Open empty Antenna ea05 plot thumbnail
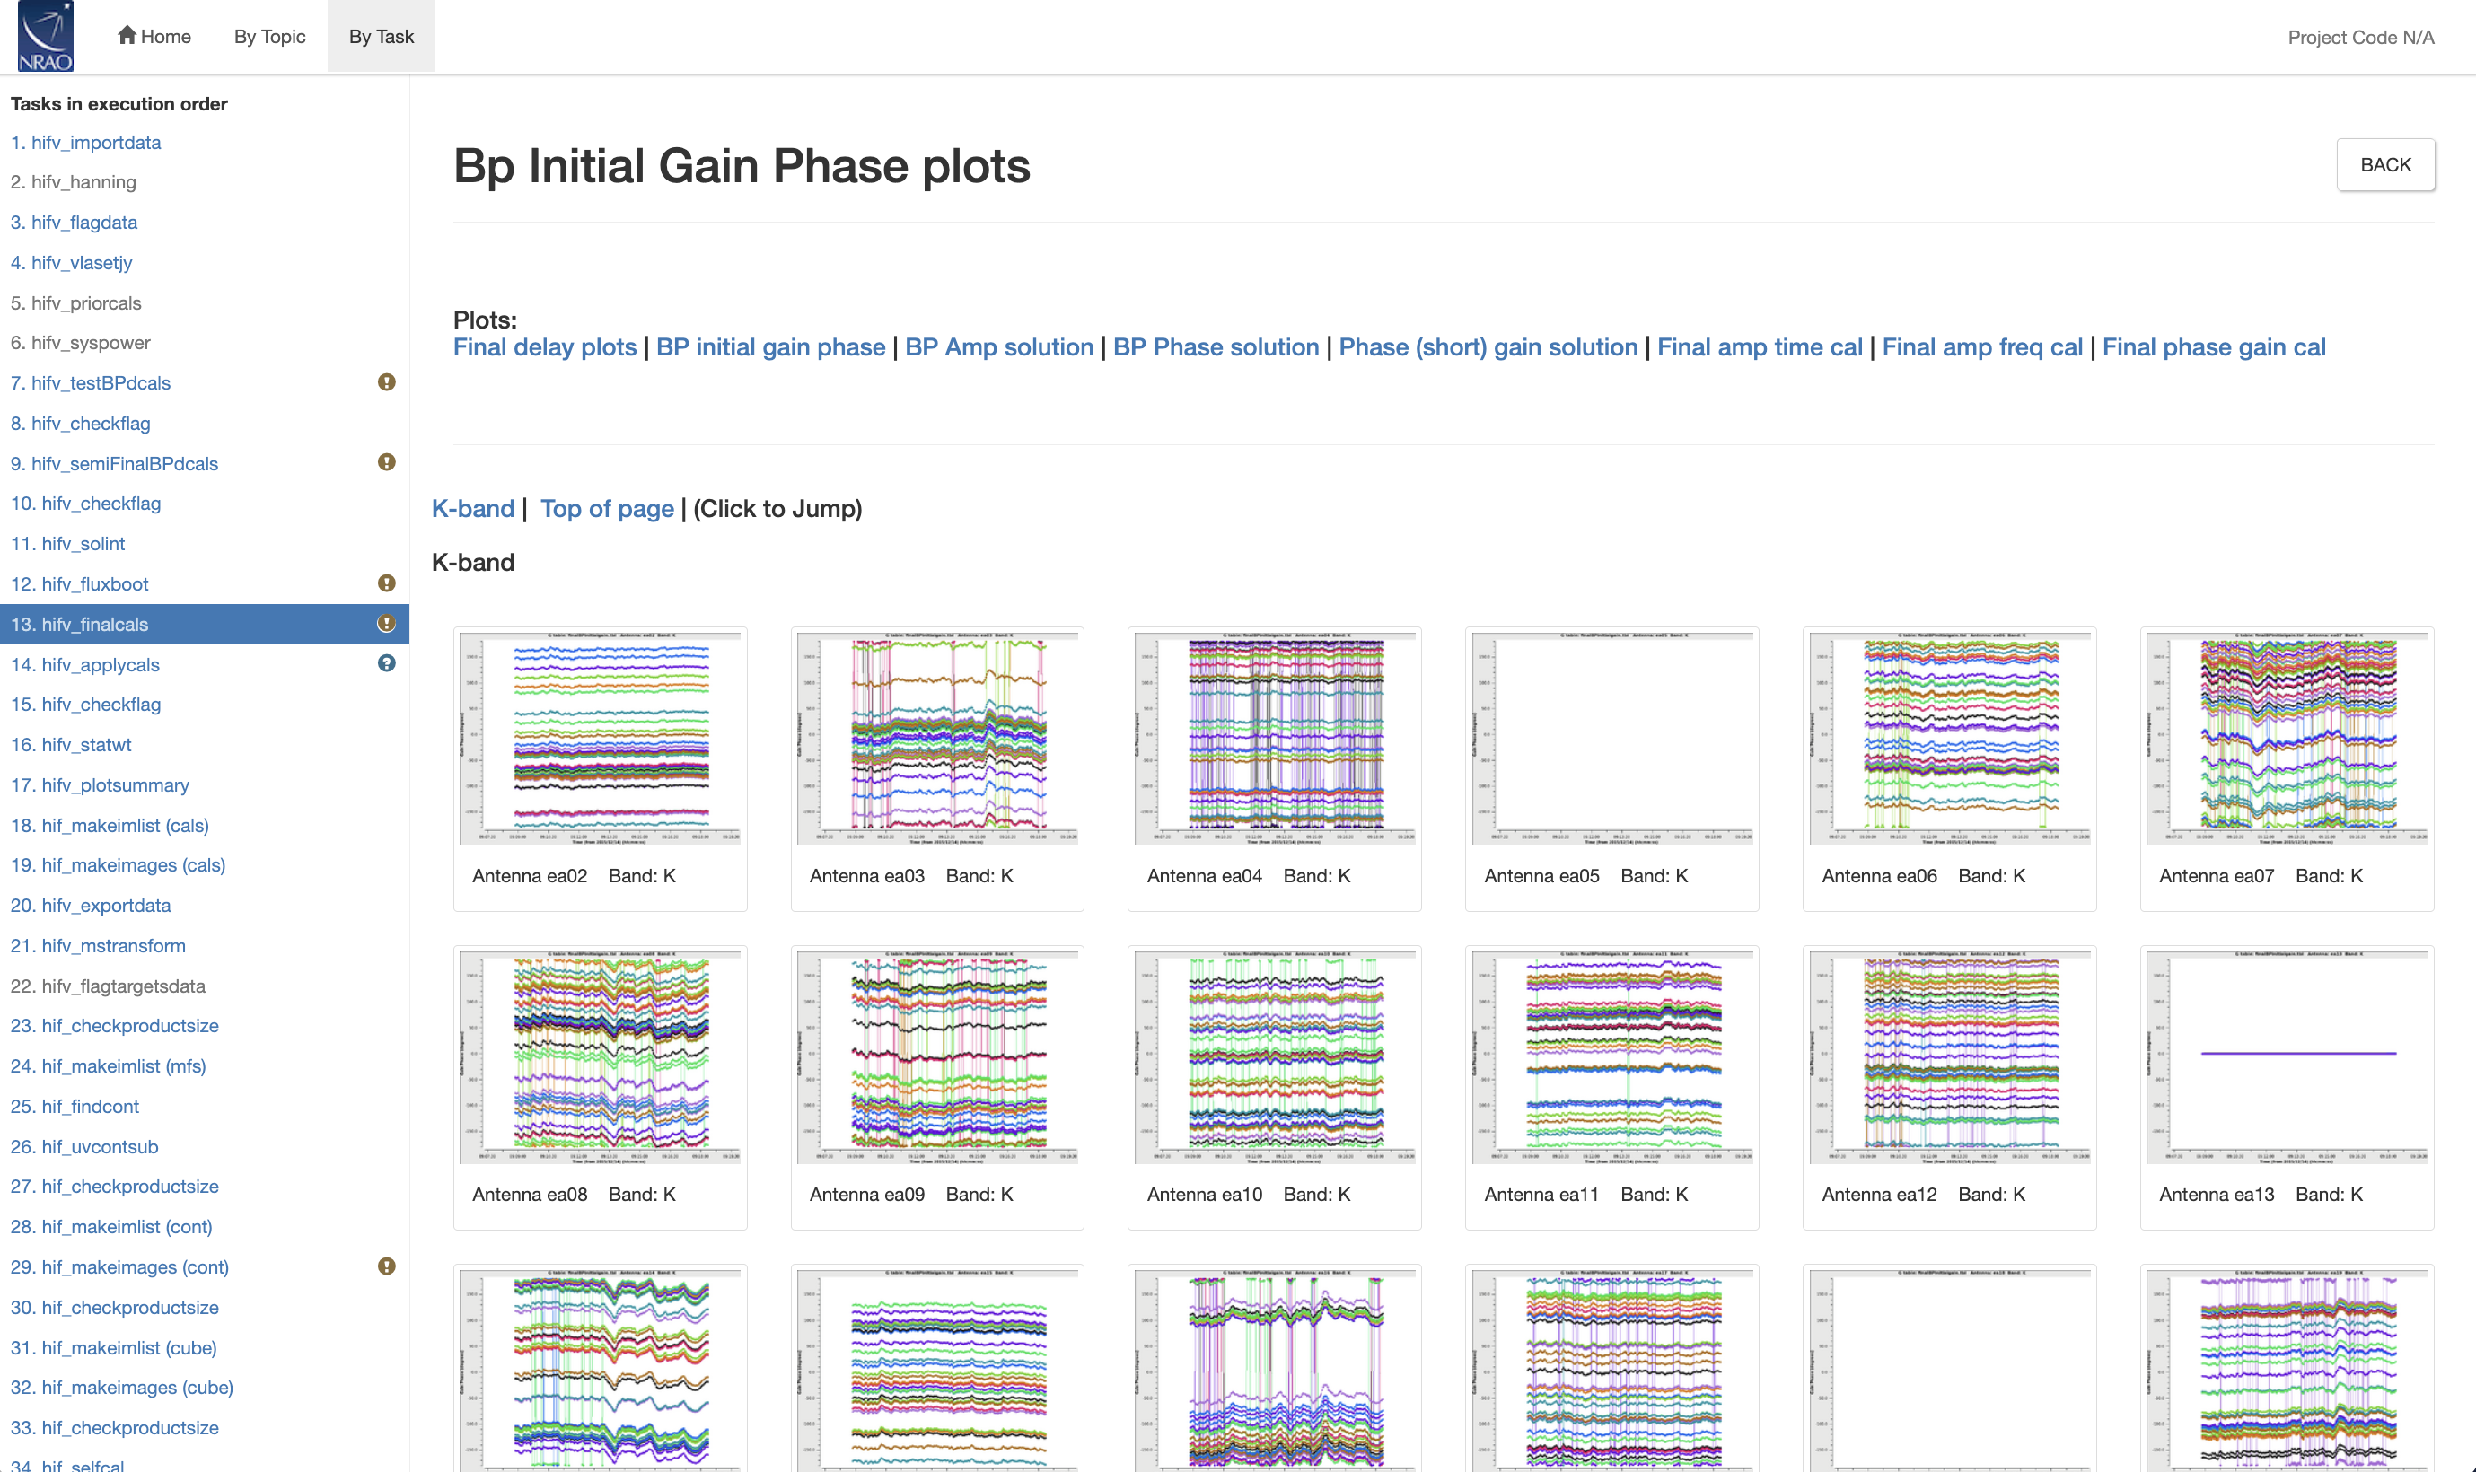Viewport: 2476px width, 1472px height. (x=1612, y=738)
